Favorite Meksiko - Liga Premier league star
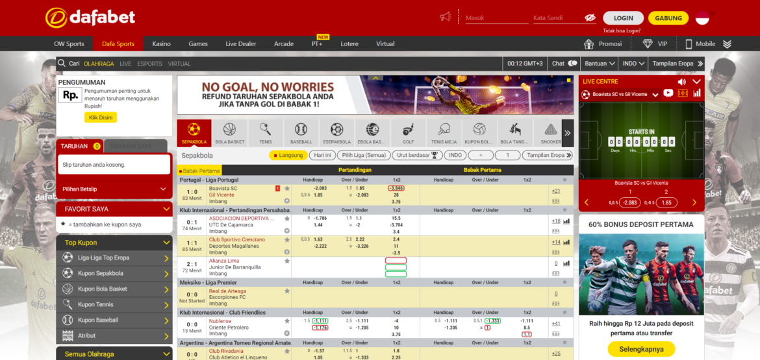 click(x=564, y=283)
